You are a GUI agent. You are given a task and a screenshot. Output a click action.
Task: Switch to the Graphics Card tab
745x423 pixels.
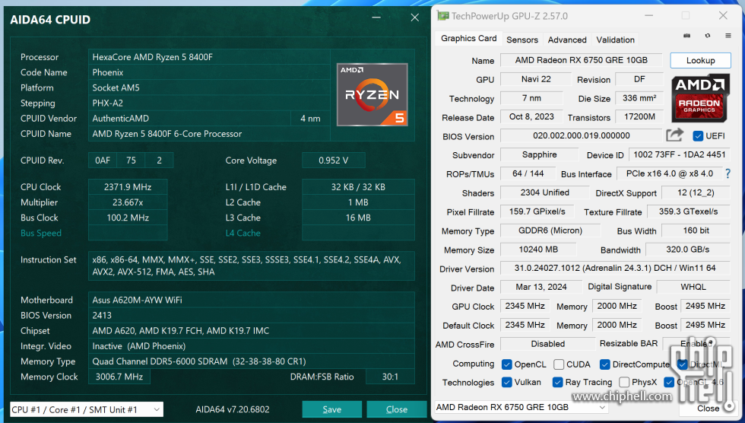coord(468,39)
